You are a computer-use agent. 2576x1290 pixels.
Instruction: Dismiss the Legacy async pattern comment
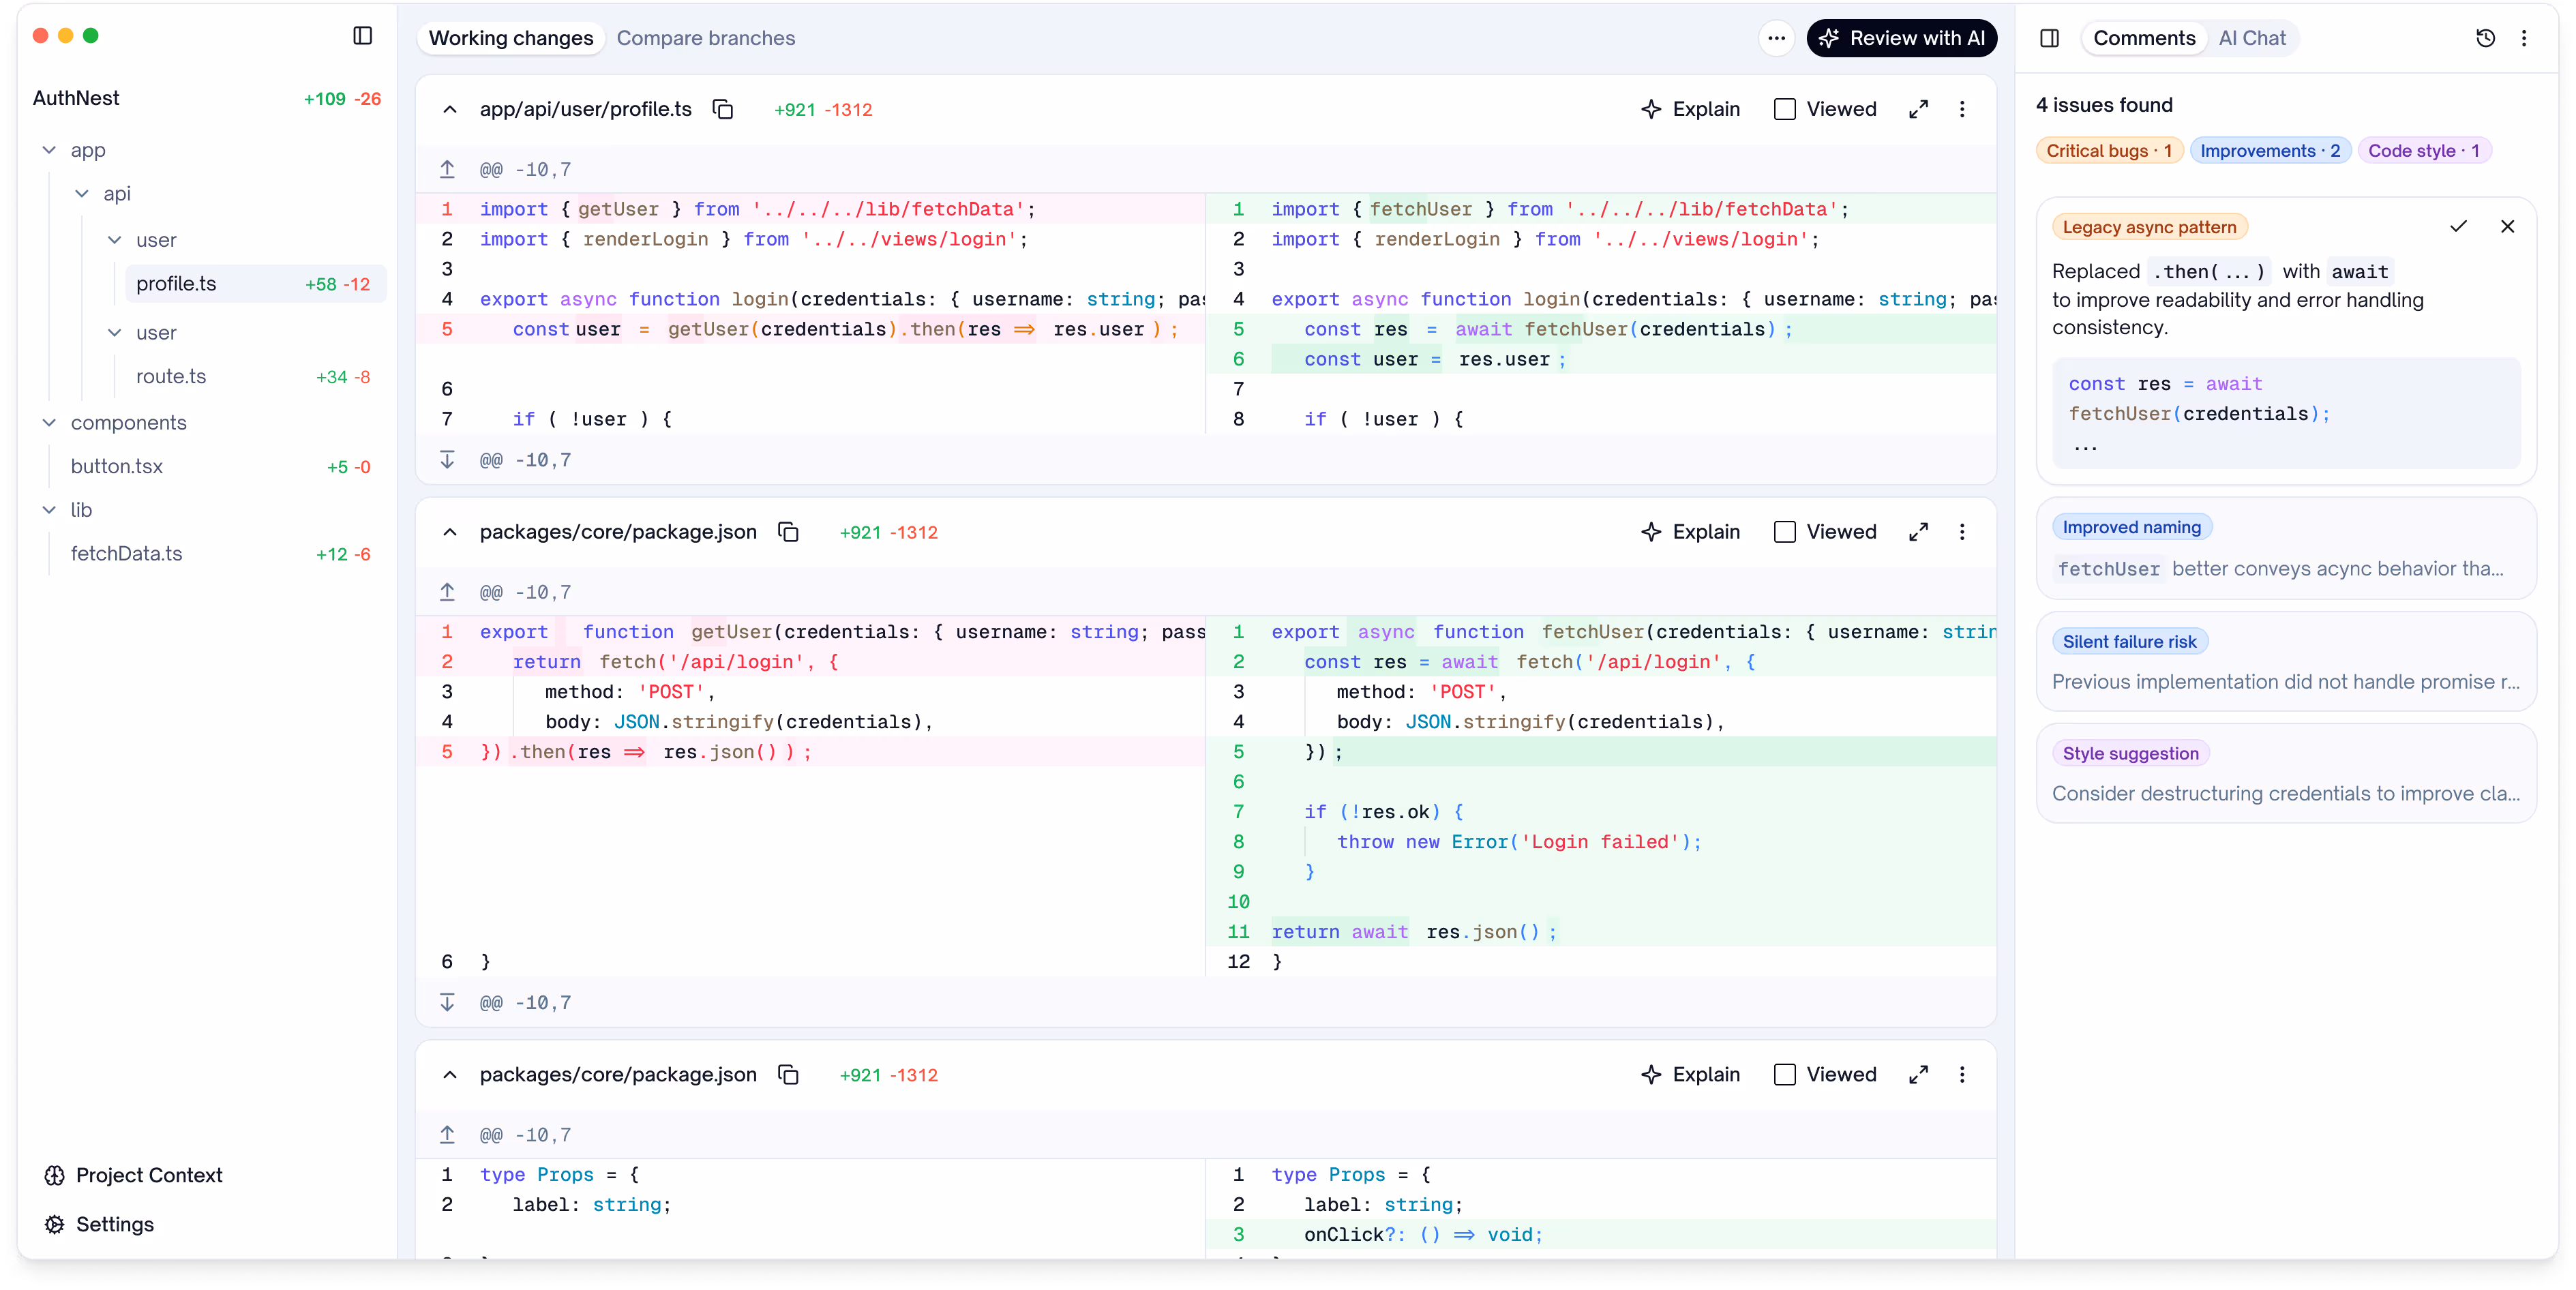[x=2507, y=226]
